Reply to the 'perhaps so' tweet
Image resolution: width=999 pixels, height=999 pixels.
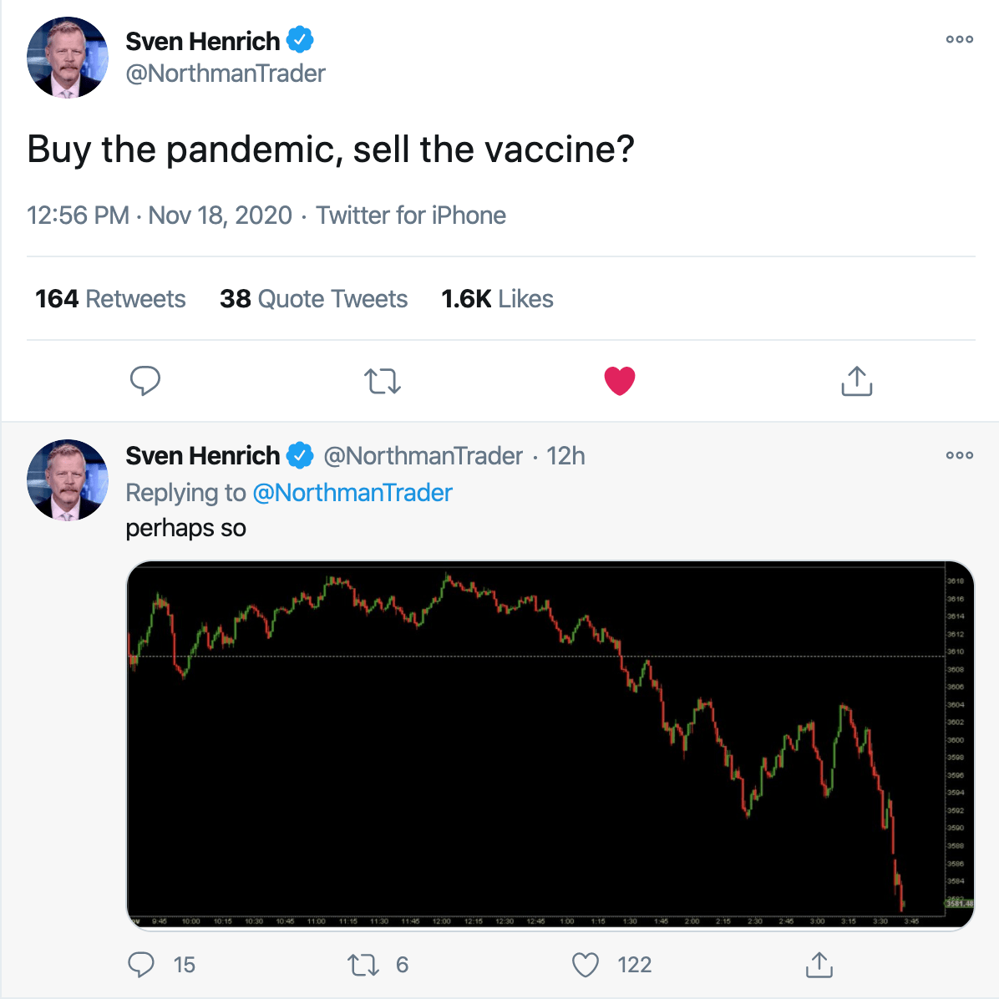coord(141,965)
